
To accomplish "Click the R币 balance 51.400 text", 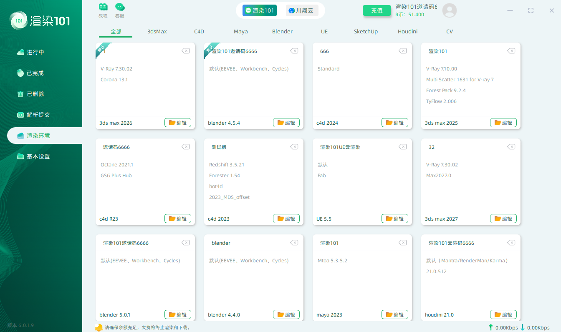I will tap(409, 15).
